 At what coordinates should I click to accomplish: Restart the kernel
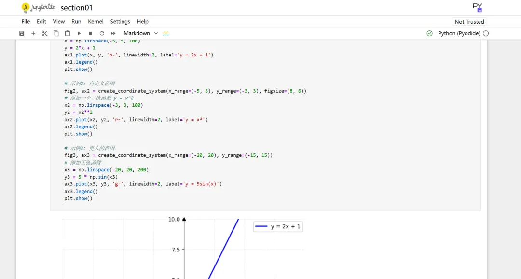102,33
